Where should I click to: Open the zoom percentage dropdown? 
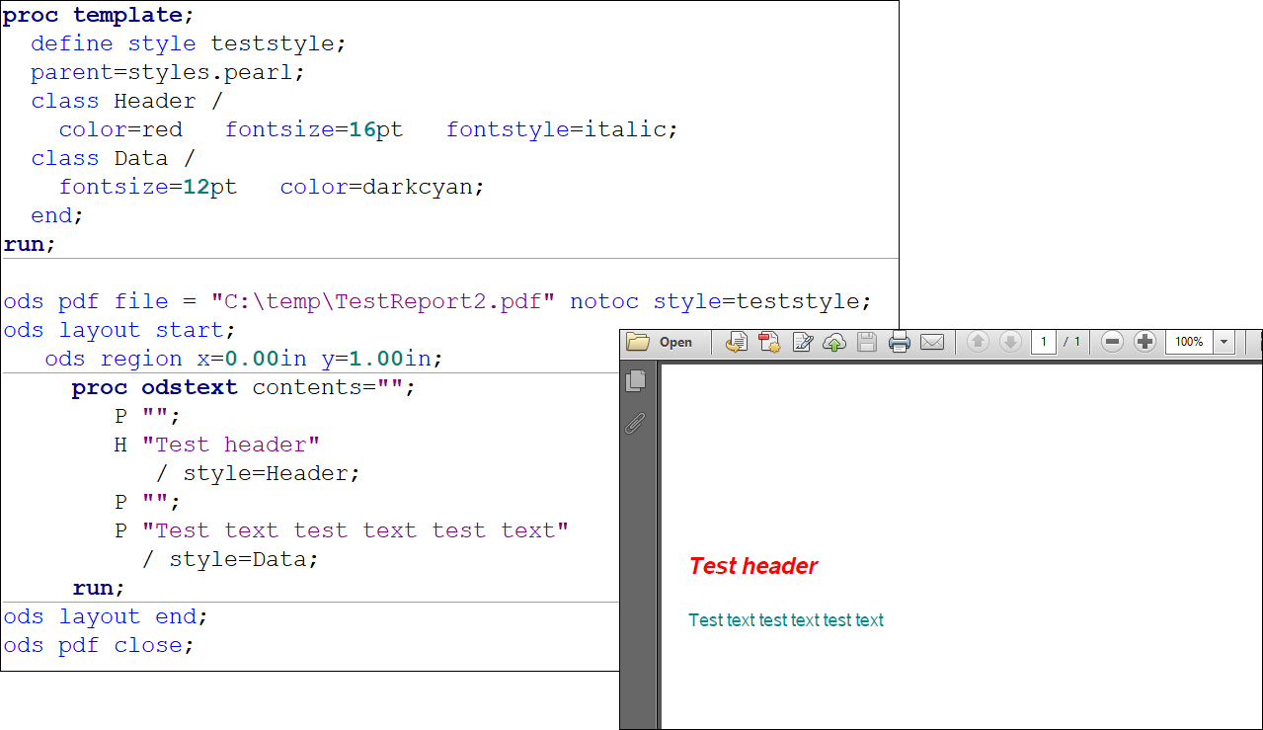tap(1224, 342)
